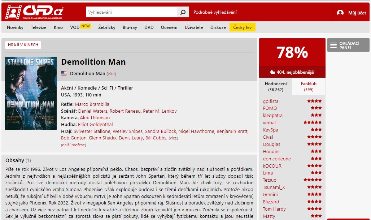371x220 pixels.
Task: Expand (další profese) crew list
Action: click(73, 145)
